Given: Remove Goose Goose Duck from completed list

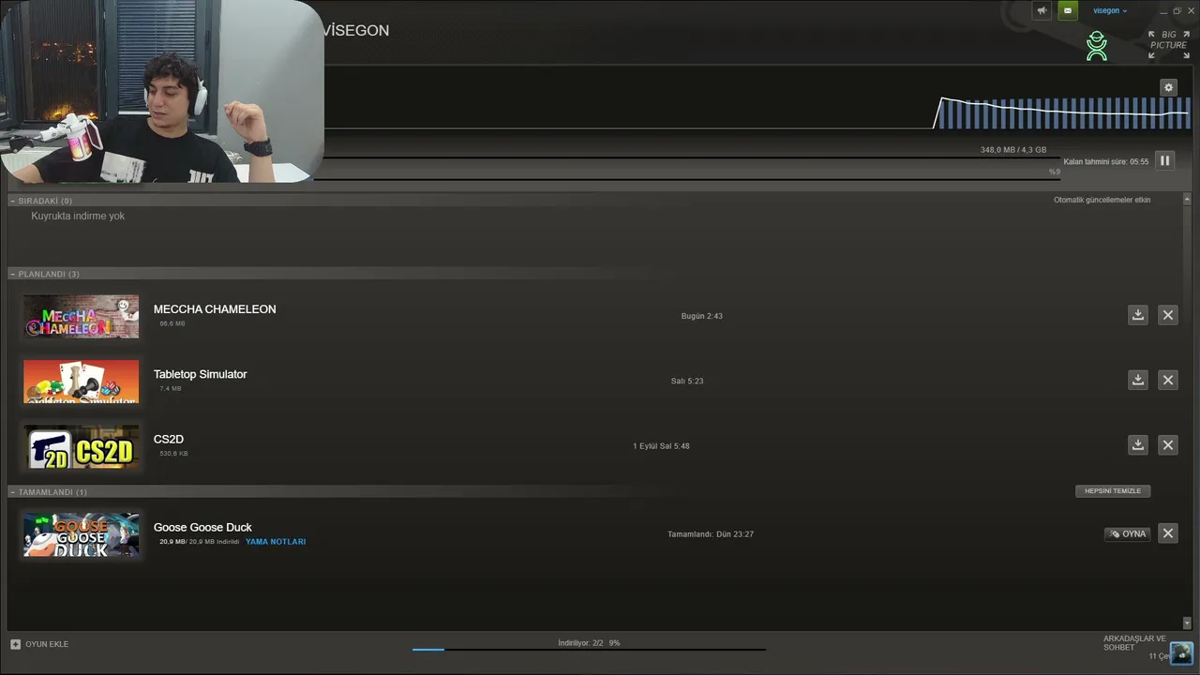Looking at the screenshot, I should point(1167,533).
